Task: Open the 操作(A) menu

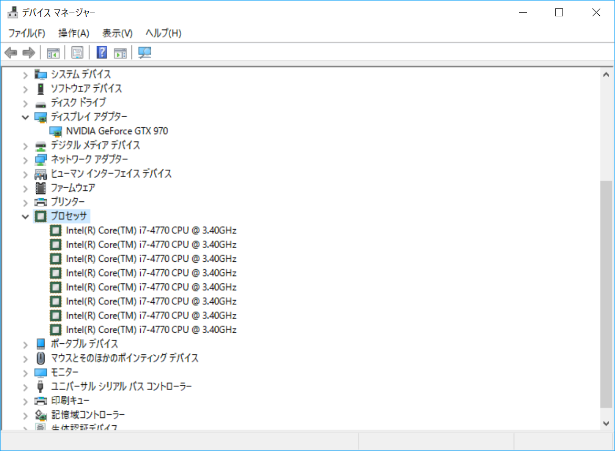Action: pyautogui.click(x=74, y=33)
